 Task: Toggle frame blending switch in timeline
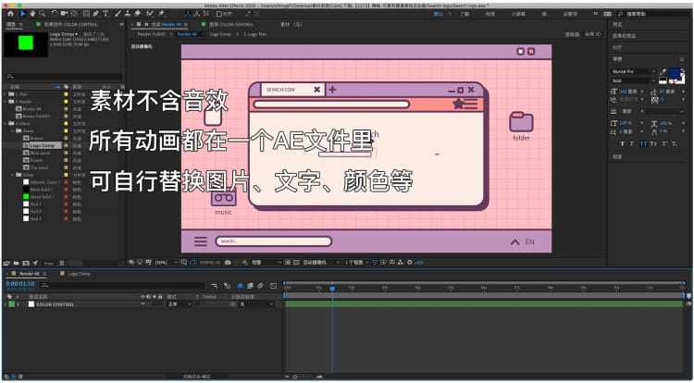[x=250, y=286]
